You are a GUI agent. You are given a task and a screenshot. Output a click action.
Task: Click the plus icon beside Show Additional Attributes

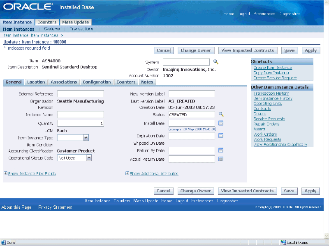coord(127,173)
